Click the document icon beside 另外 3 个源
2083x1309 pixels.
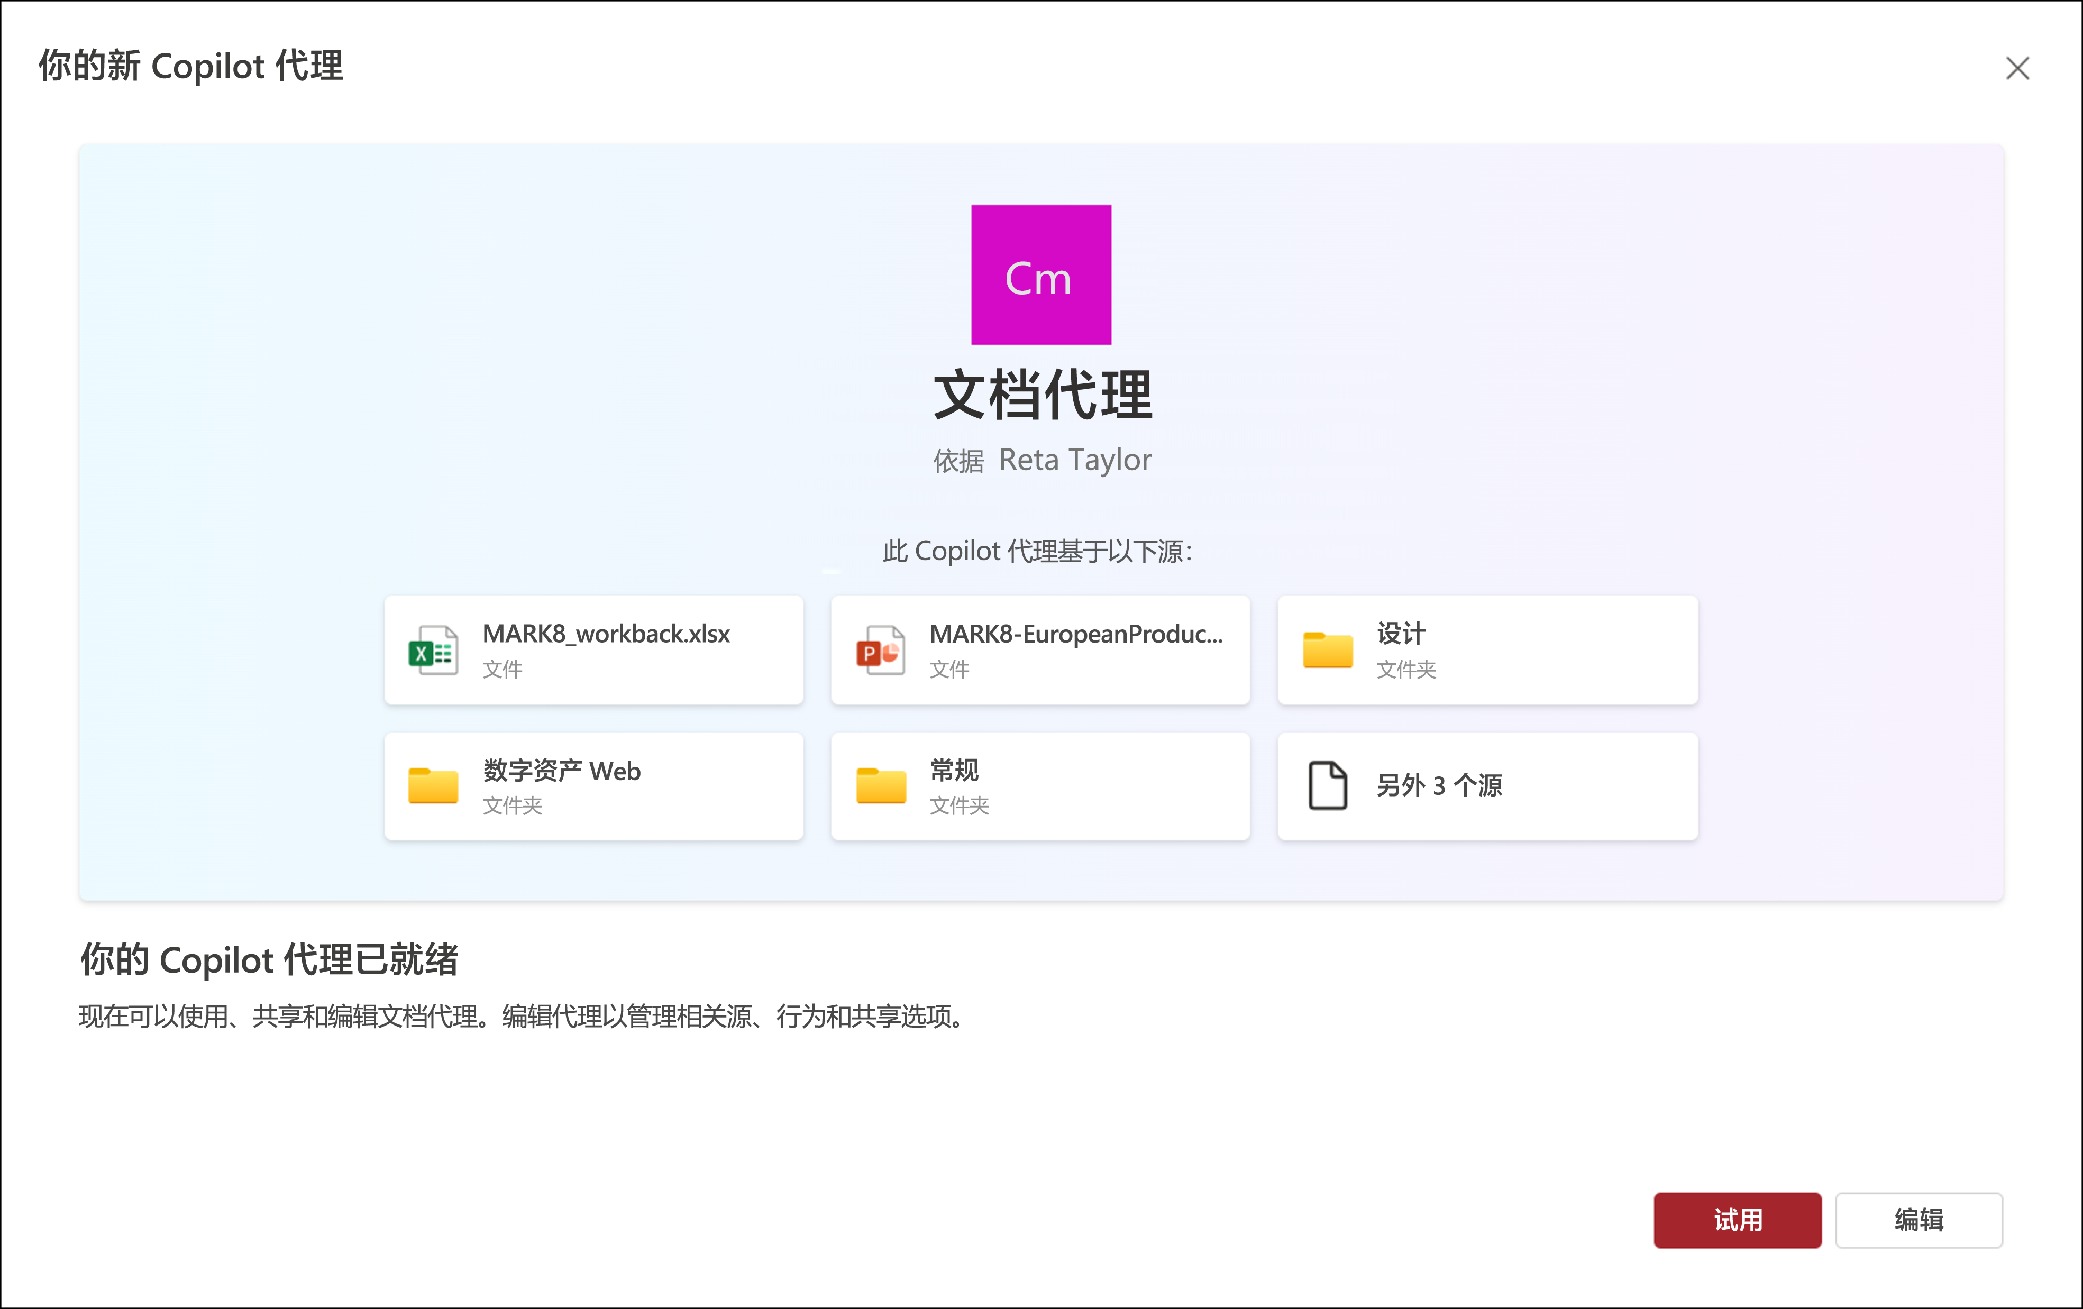click(1327, 785)
